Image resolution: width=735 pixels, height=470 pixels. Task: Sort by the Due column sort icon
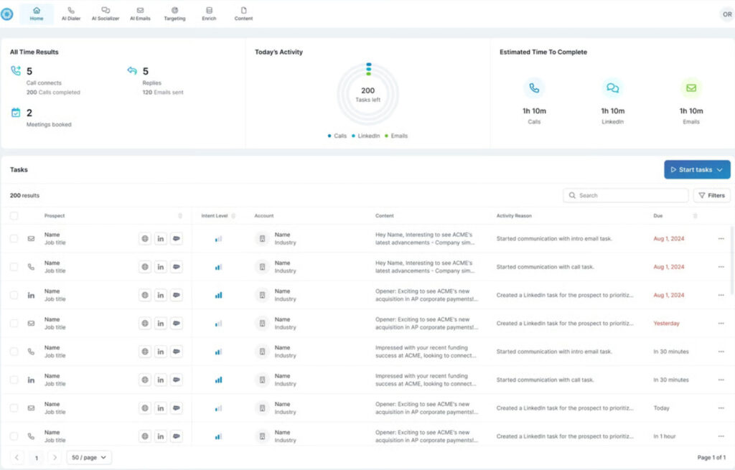coord(695,215)
